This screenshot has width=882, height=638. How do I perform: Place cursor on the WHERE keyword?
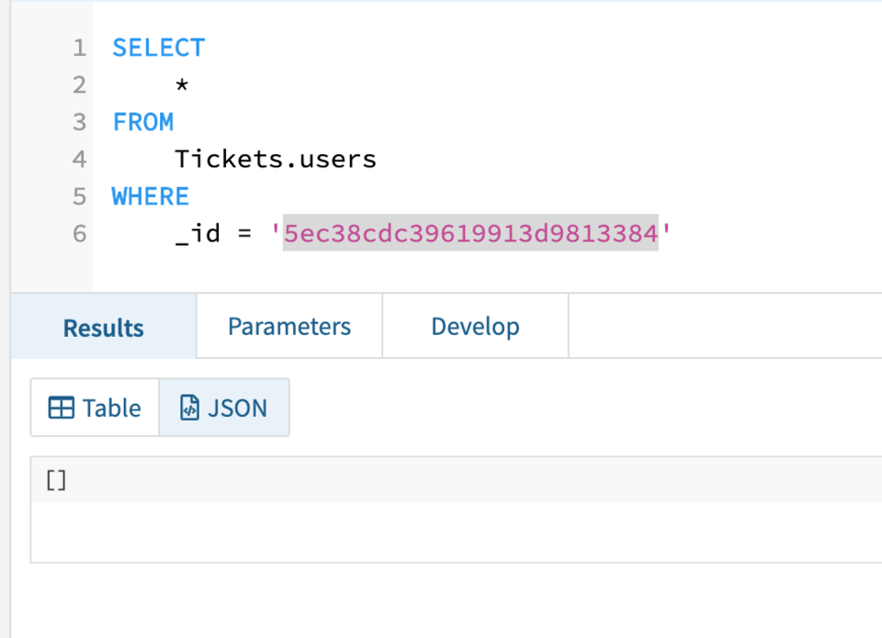tap(151, 196)
